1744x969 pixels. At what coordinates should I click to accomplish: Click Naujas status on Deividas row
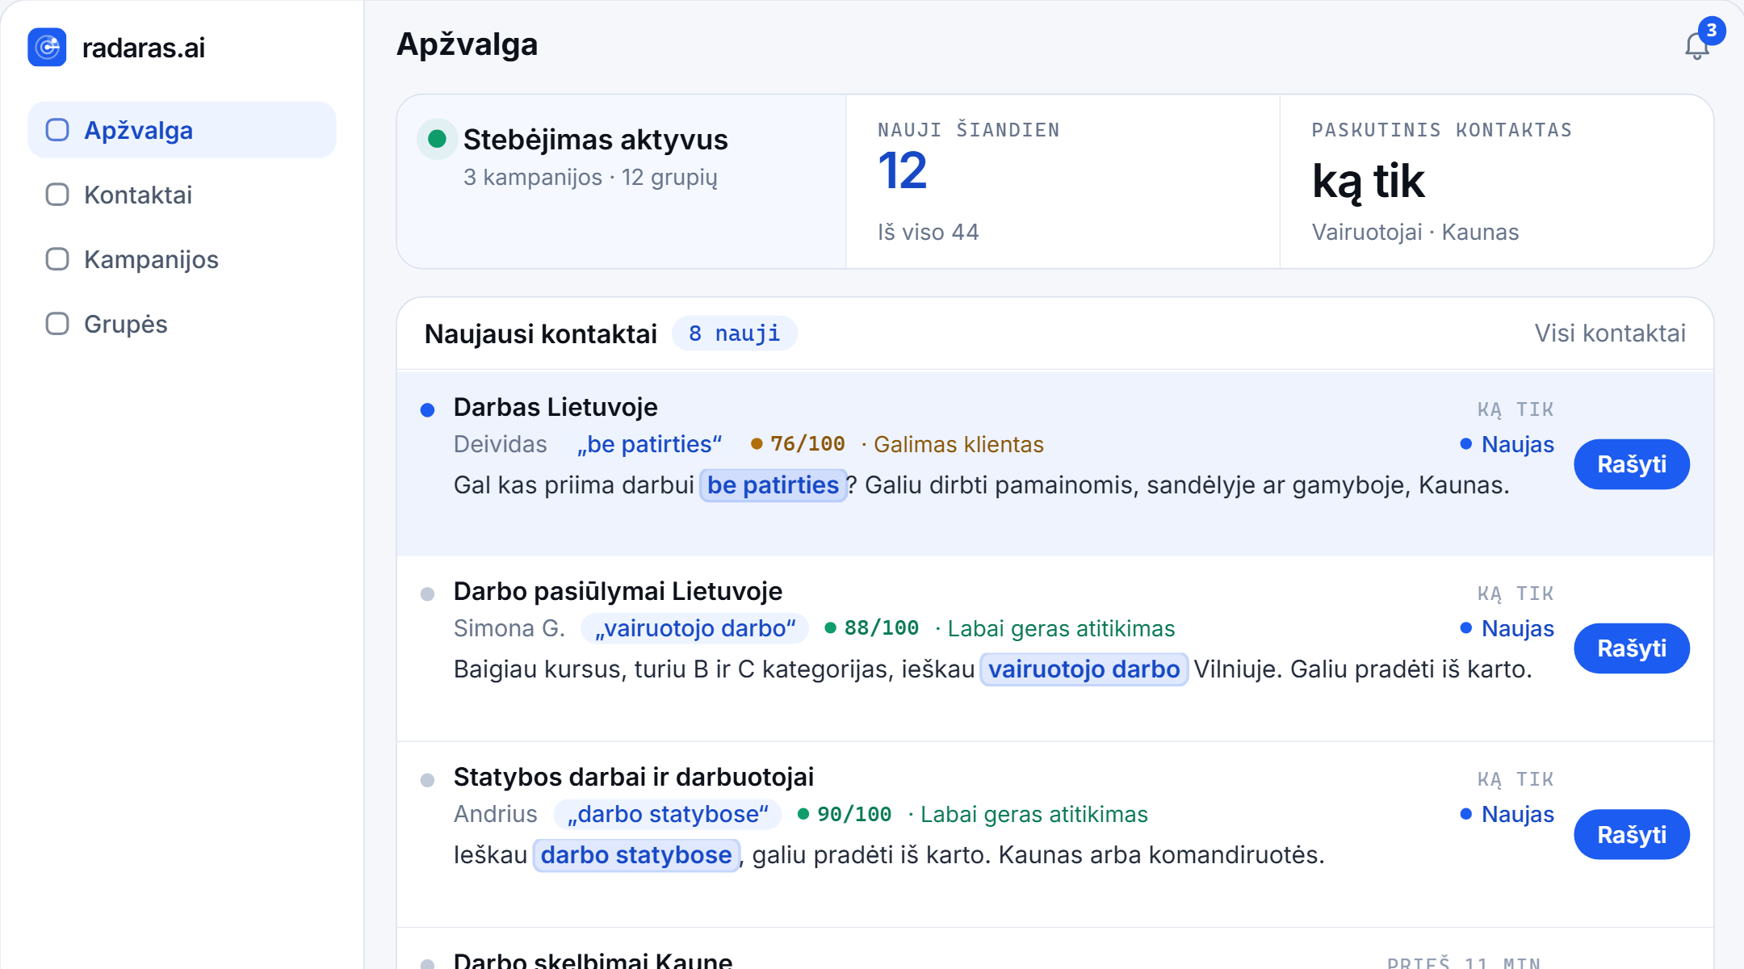point(1507,444)
